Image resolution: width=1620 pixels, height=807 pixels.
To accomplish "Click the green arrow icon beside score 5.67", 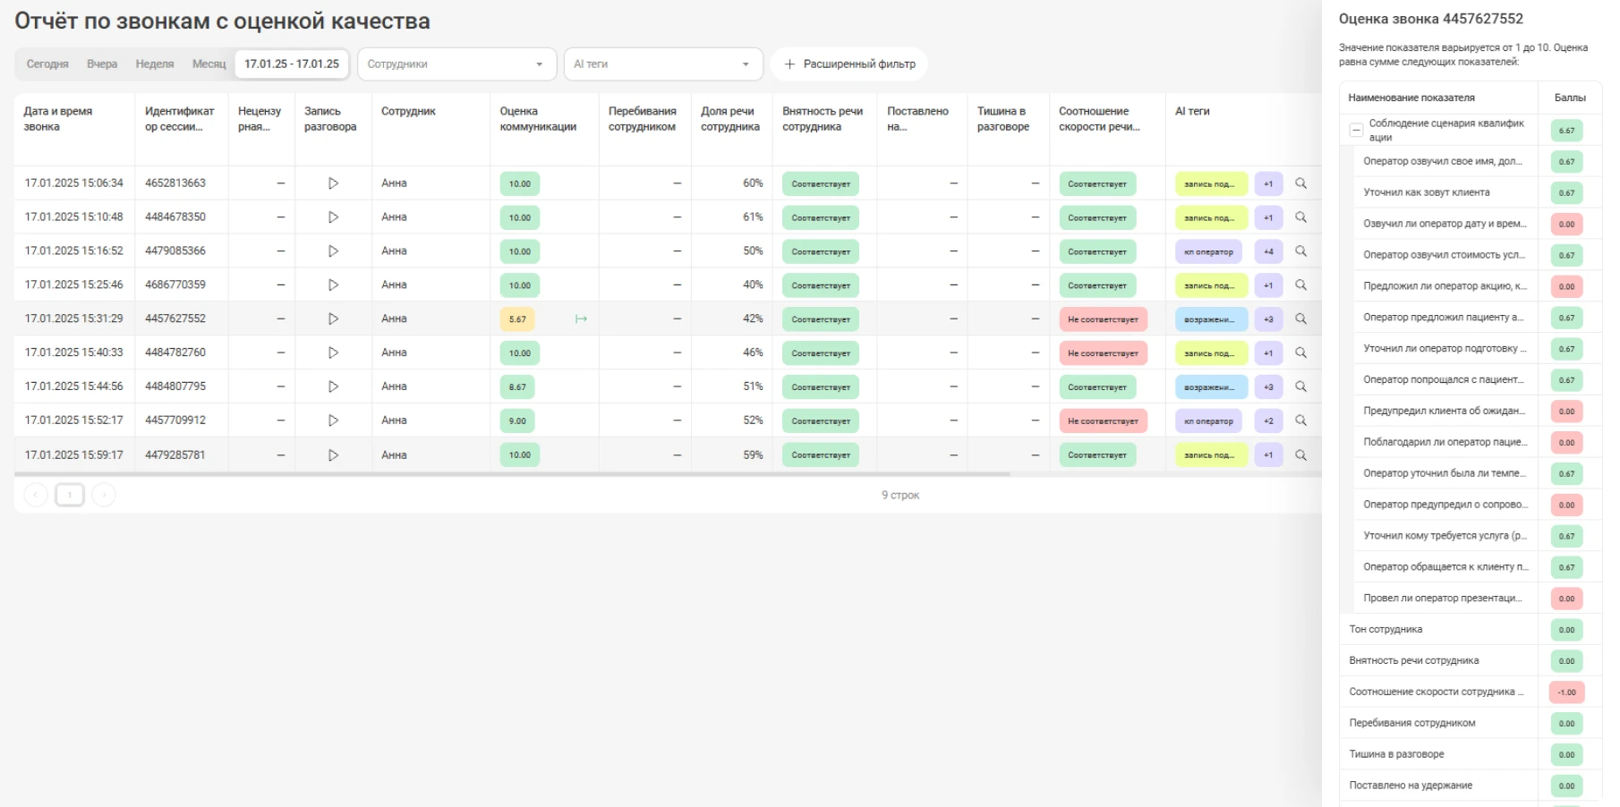I will [x=581, y=319].
